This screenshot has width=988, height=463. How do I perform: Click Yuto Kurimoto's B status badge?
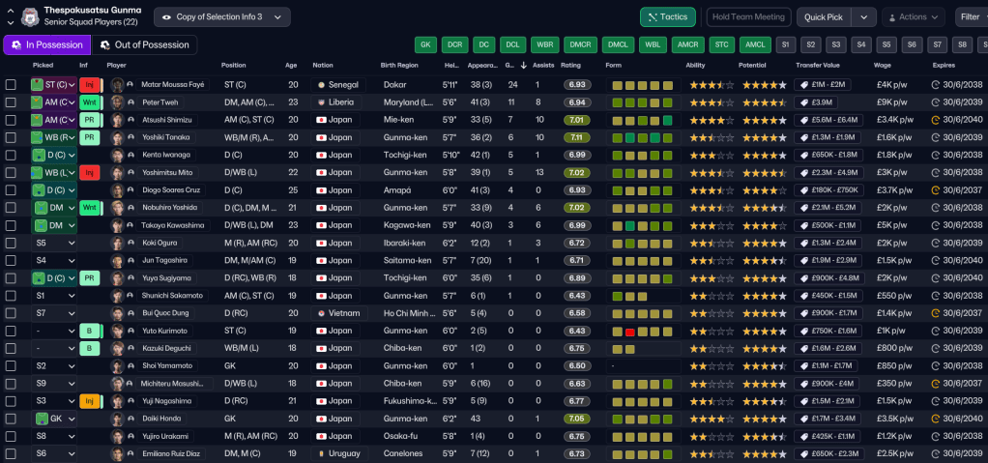tap(89, 331)
